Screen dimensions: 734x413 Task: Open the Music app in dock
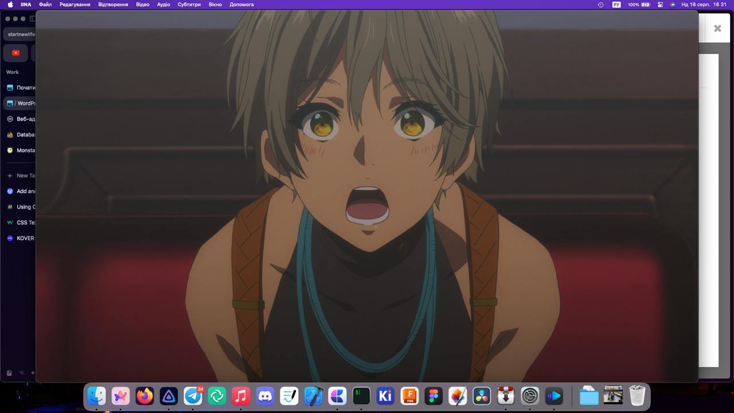[241, 396]
